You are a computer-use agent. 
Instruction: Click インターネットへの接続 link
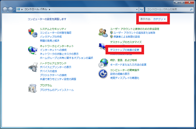pos(53,50)
